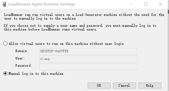The image size is (169, 91).
Task: Click paragraph starting 'LoadRunner can run virtual users'
Action: [x=84, y=16]
